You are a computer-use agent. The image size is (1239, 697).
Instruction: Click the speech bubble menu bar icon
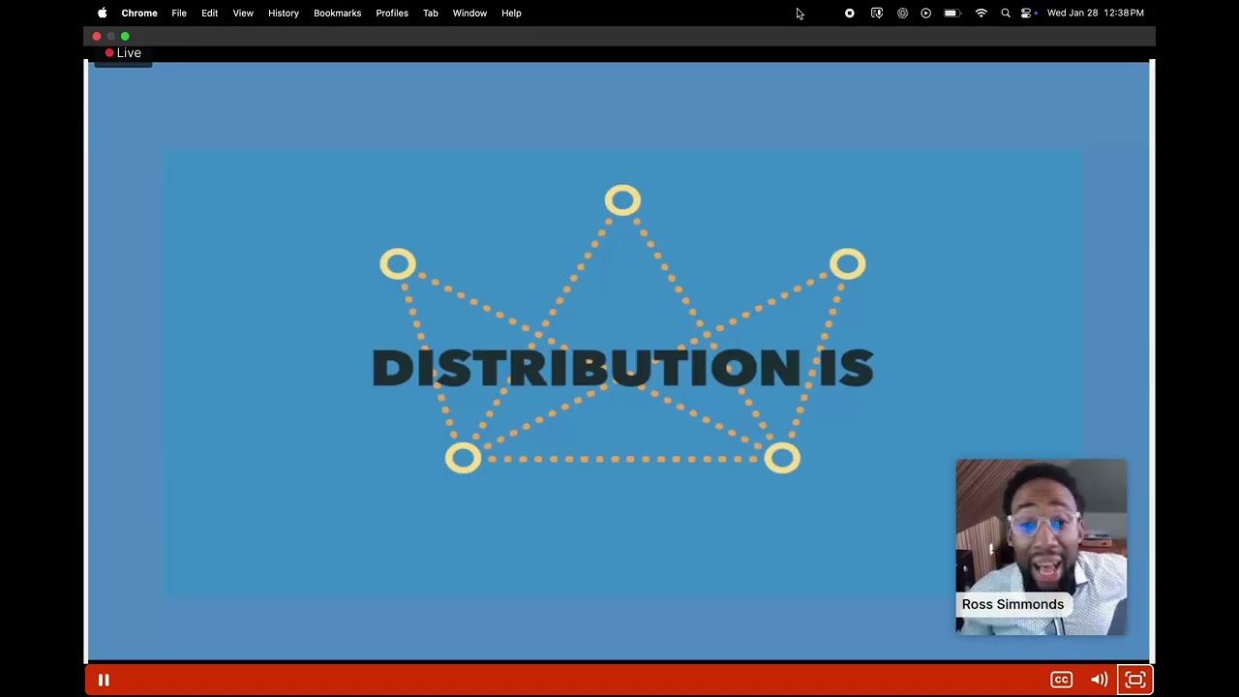click(877, 13)
